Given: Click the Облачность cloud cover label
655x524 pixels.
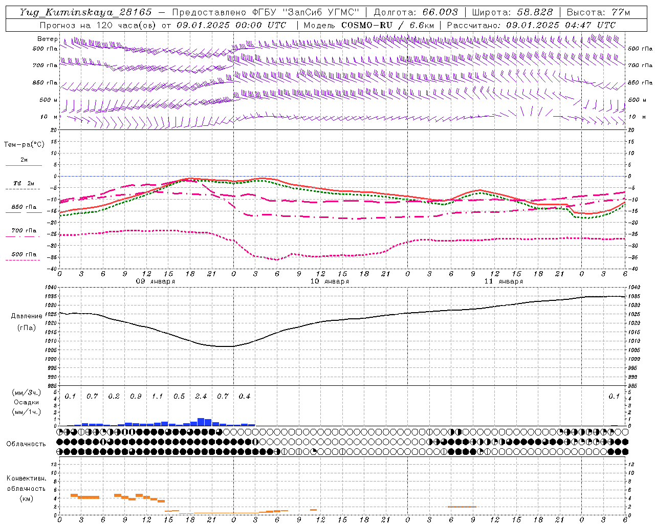Looking at the screenshot, I should tap(26, 444).
